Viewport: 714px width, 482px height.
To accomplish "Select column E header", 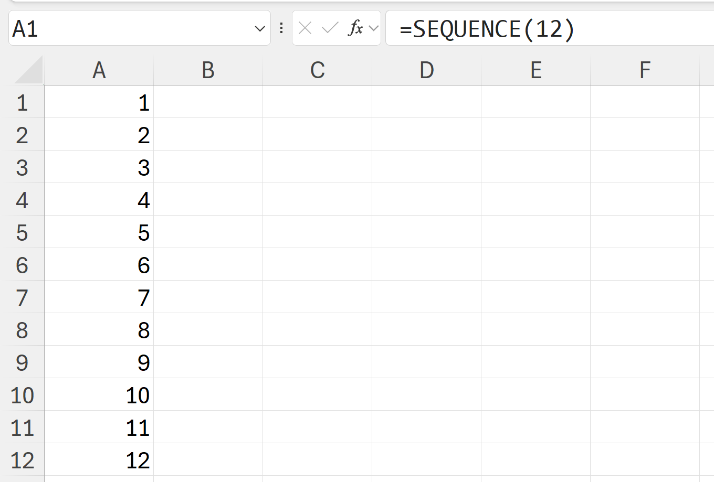I will [x=536, y=70].
